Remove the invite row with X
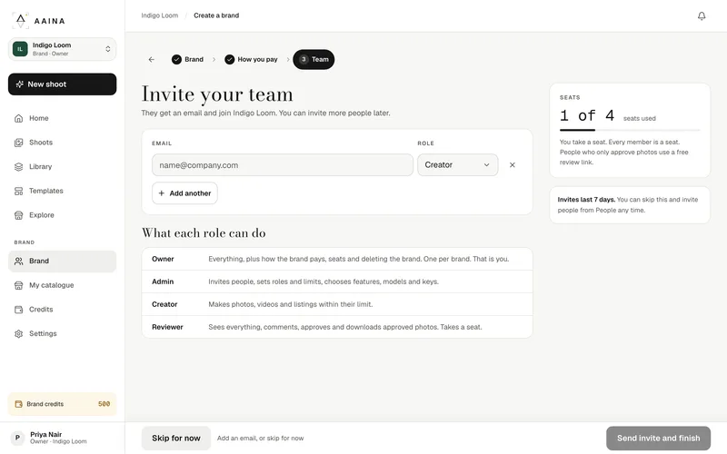 coord(513,165)
